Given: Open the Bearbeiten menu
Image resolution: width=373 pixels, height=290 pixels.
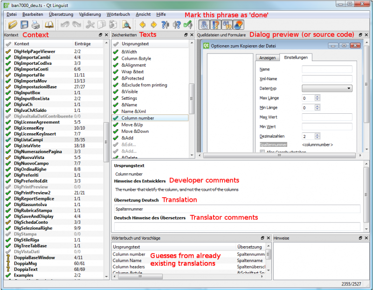Looking at the screenshot, I should [33, 14].
